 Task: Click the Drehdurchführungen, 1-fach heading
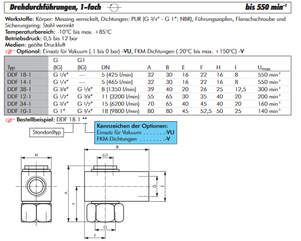[48, 8]
